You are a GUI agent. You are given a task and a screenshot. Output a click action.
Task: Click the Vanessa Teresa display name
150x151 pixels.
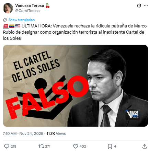pyautogui.click(x=30, y=5)
